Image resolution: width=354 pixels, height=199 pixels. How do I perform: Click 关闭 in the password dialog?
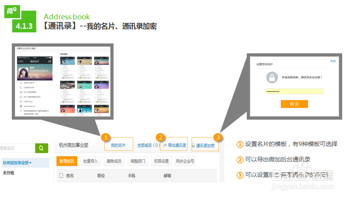tap(333, 61)
